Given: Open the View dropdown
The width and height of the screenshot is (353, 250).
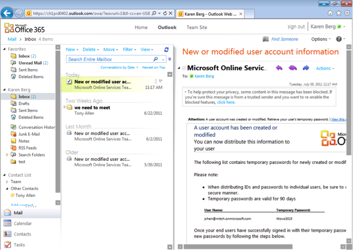Looking at the screenshot, I should [x=147, y=50].
